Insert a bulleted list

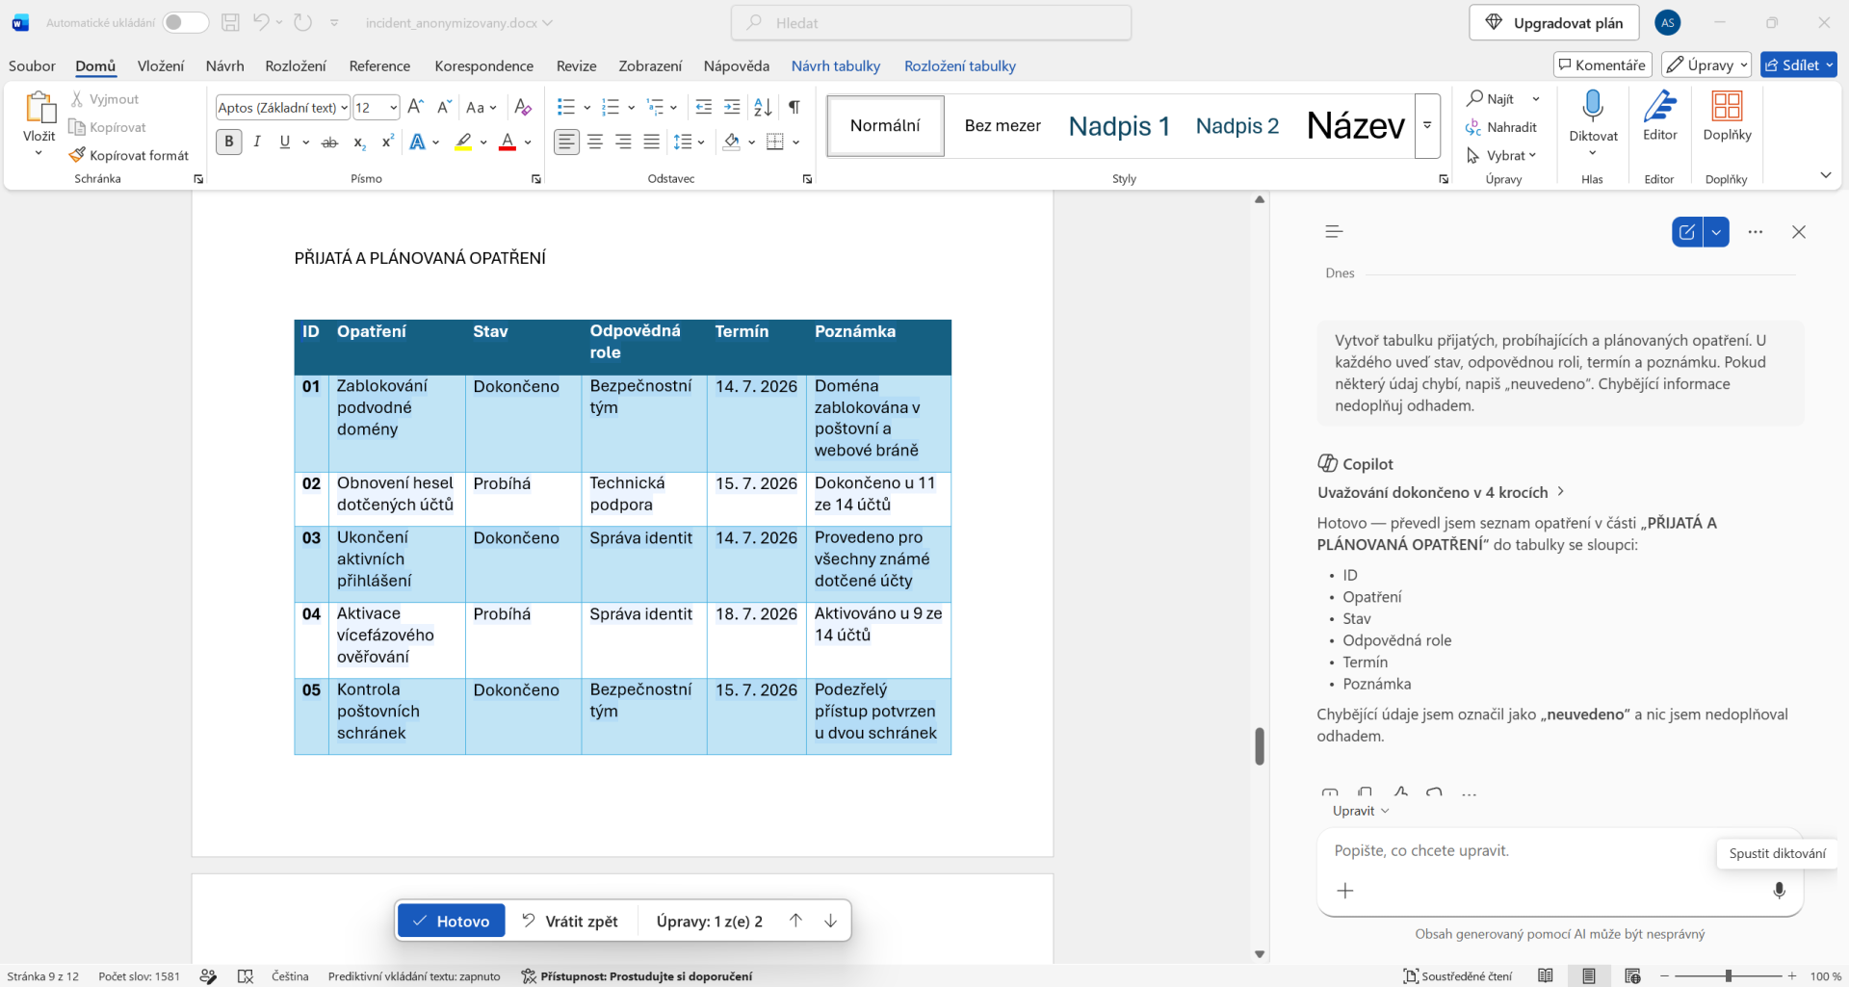[566, 107]
